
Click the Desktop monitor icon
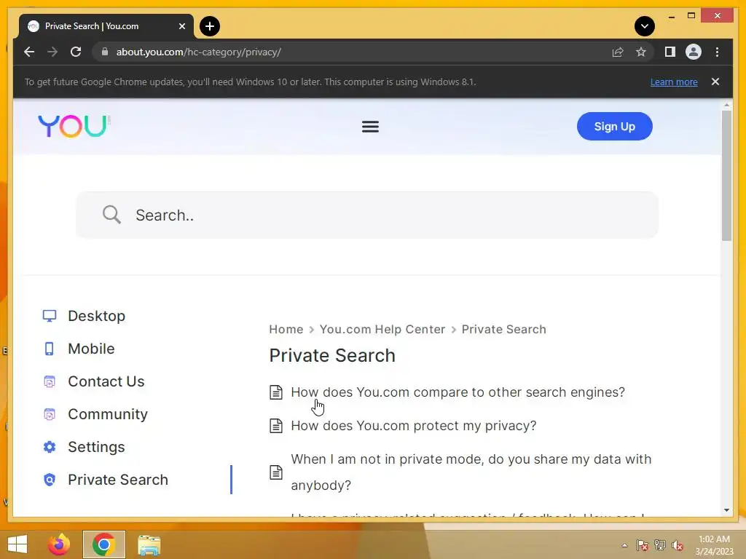50,316
